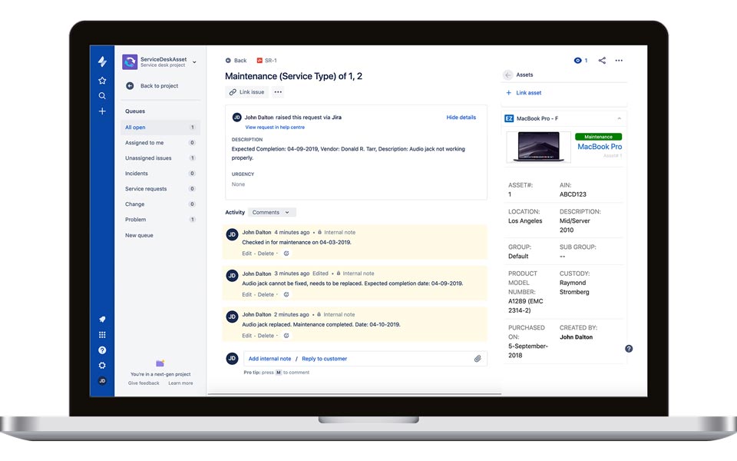
Task: Open Help via the question mark icon
Action: click(x=101, y=350)
